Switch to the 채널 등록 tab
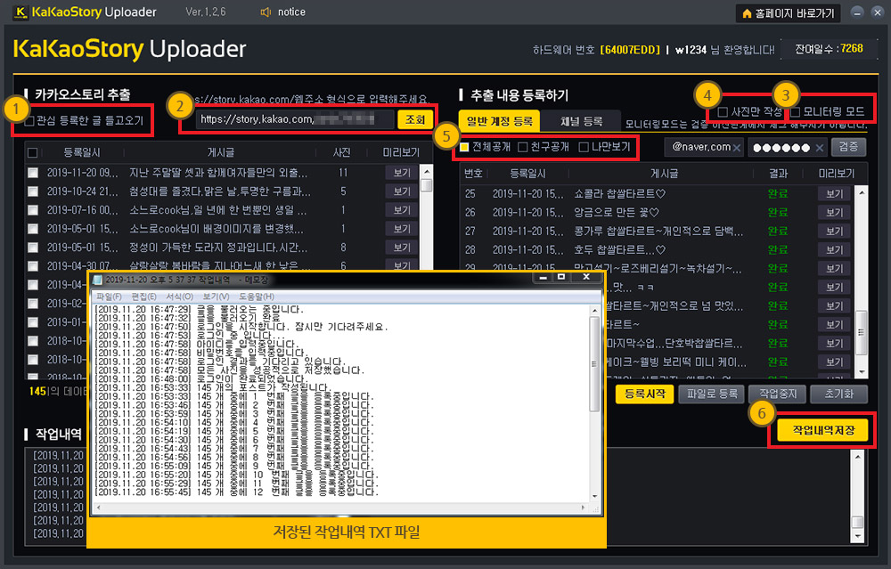 click(580, 121)
